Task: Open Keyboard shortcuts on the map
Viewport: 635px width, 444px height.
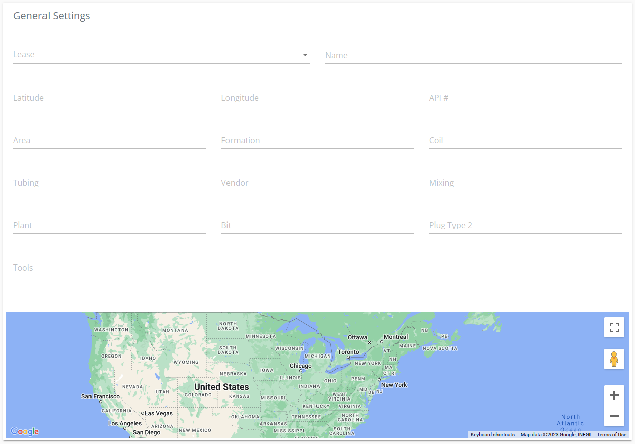Action: (x=492, y=435)
